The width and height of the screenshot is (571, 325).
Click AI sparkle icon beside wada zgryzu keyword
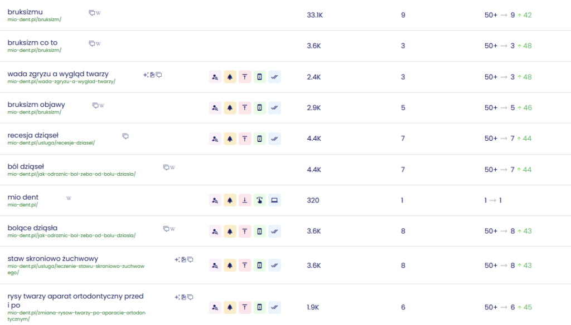[x=146, y=75]
